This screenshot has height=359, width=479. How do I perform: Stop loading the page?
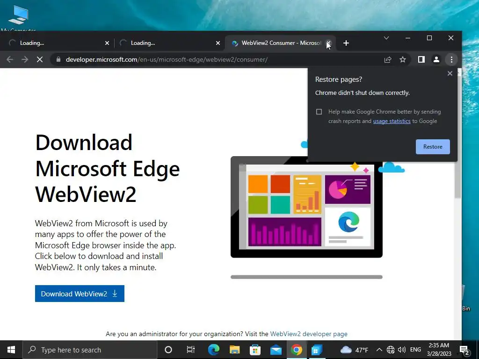(40, 59)
